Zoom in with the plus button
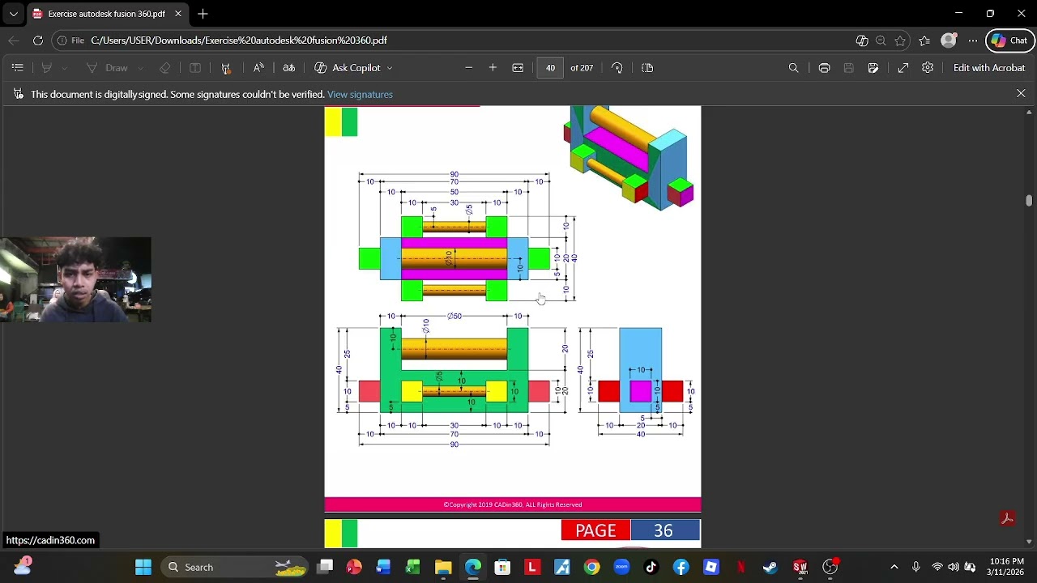 (493, 68)
